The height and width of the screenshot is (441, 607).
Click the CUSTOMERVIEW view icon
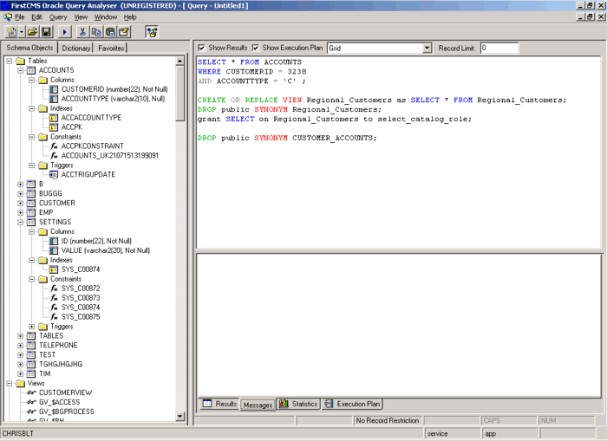point(31,392)
